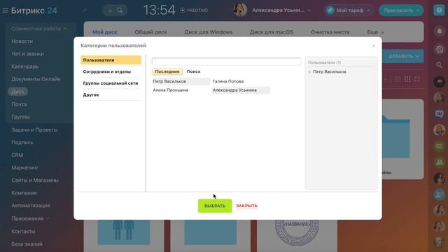Open the hamburger main menu
Image resolution: width=448 pixels, height=252 pixels.
pyautogui.click(x=6, y=10)
